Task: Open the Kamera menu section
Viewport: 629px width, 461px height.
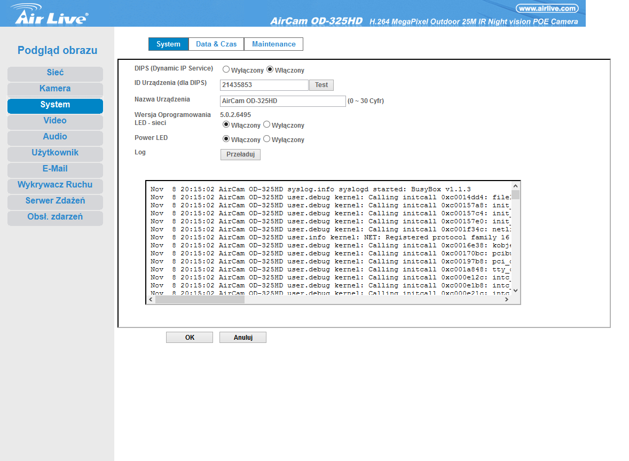Action: click(55, 89)
